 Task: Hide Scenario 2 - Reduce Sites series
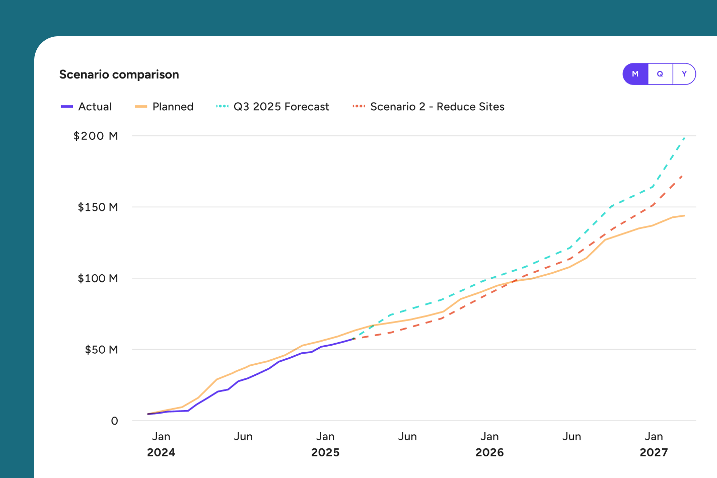coord(437,107)
